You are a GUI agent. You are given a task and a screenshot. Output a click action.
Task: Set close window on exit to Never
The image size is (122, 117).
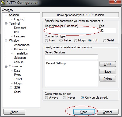point(65,97)
